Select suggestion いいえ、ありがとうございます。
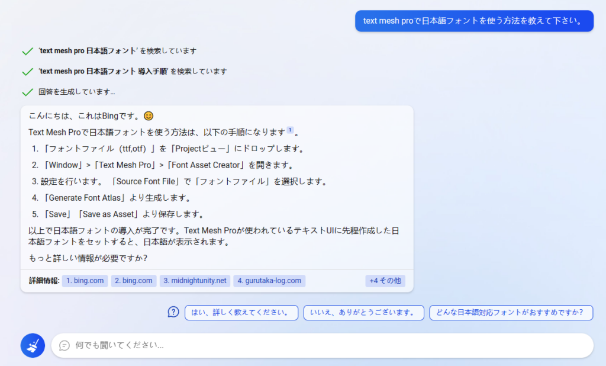606x366 pixels. pos(364,313)
